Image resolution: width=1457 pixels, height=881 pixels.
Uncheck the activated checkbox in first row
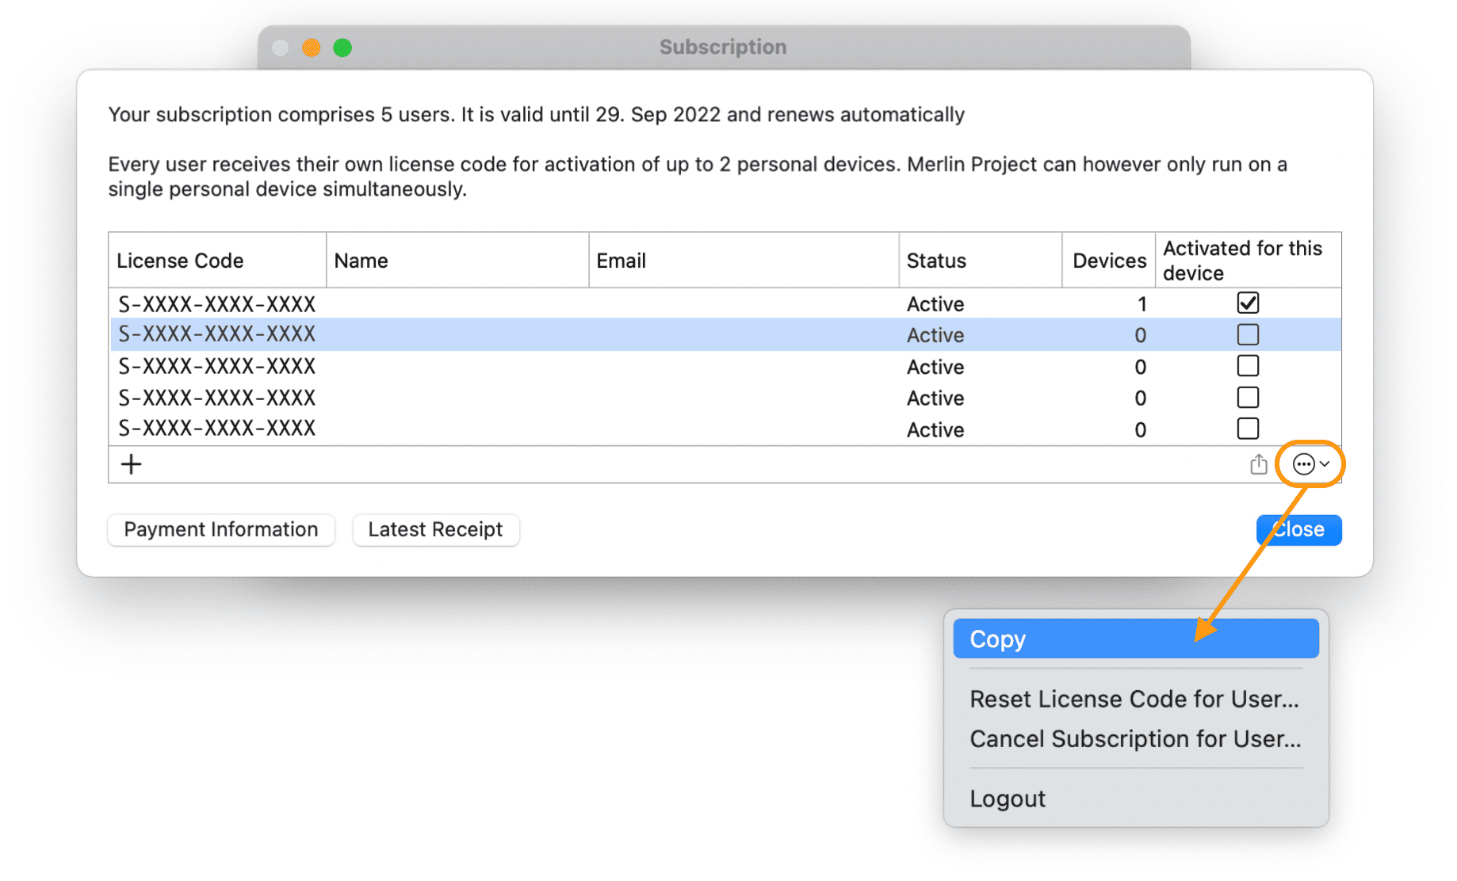point(1248,303)
